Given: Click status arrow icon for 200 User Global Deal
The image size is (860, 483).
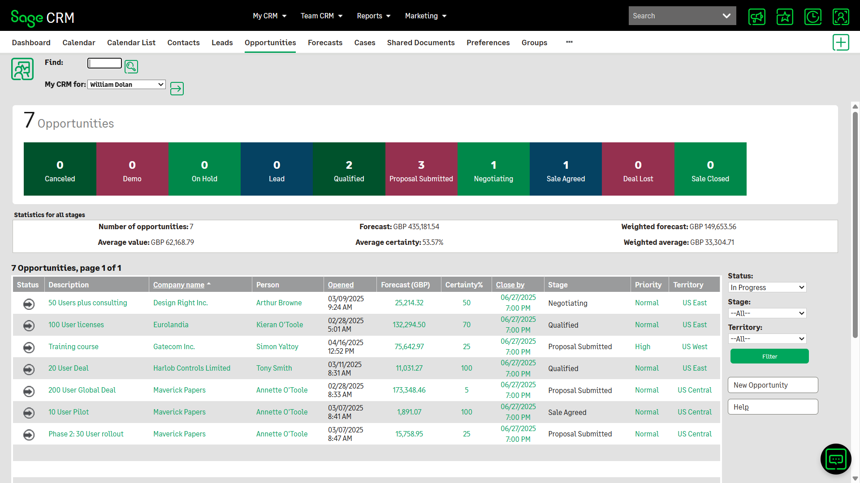Looking at the screenshot, I should [x=29, y=391].
